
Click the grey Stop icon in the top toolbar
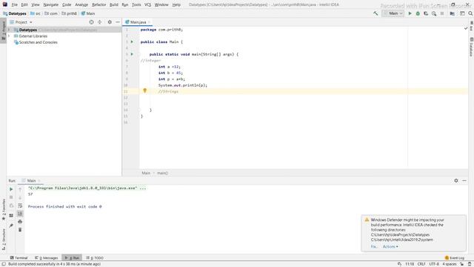(442, 13)
